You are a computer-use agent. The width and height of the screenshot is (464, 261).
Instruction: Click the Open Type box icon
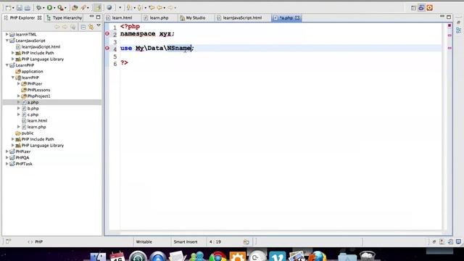pyautogui.click(x=75, y=8)
